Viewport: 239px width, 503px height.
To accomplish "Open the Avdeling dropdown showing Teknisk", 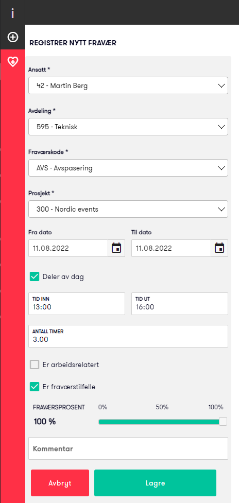I will [128, 127].
